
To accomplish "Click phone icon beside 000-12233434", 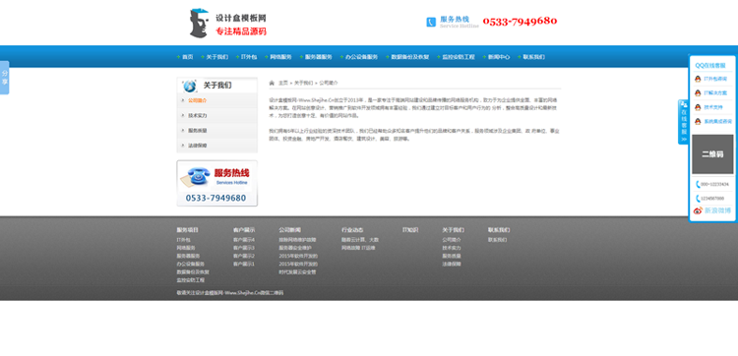I will click(698, 184).
